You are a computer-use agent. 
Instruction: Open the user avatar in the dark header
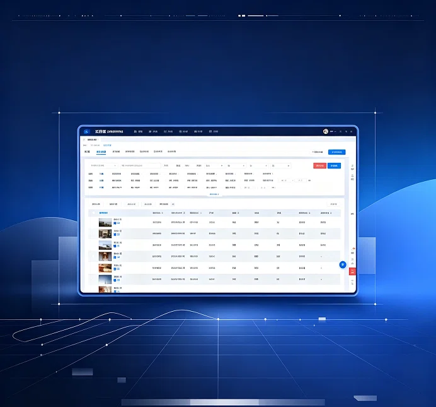click(x=326, y=131)
